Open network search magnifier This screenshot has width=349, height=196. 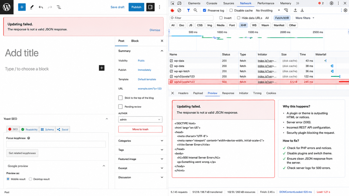[x=195, y=10]
